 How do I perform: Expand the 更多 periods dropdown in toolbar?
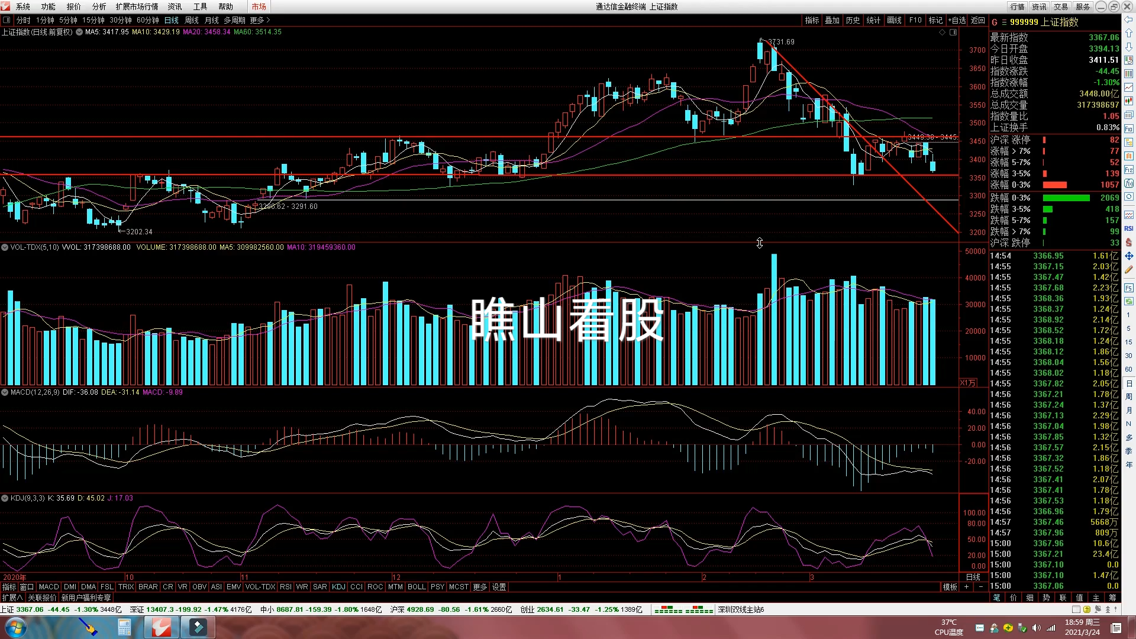click(x=260, y=20)
